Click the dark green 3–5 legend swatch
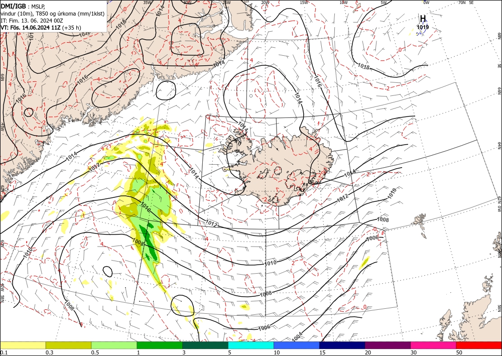502x356 pixels. pos(205,345)
